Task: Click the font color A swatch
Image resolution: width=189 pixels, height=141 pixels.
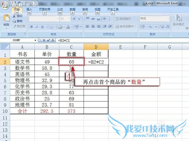Action: pyautogui.click(x=68, y=27)
